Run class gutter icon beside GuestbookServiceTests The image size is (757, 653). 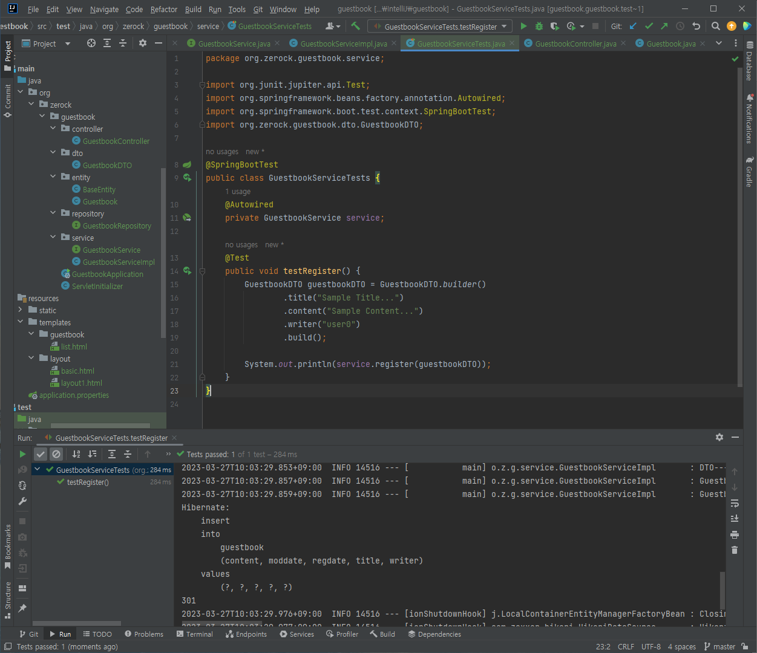tap(188, 178)
